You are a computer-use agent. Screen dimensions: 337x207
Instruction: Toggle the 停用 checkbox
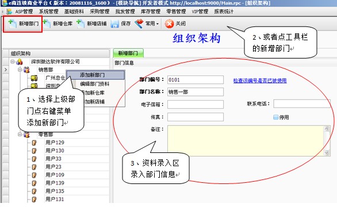(275, 117)
